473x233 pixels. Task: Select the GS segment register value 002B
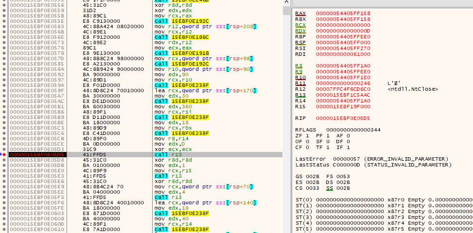pos(312,176)
